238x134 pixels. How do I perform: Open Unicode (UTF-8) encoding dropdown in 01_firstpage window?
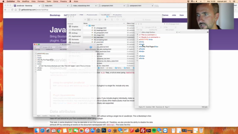pos(153,27)
